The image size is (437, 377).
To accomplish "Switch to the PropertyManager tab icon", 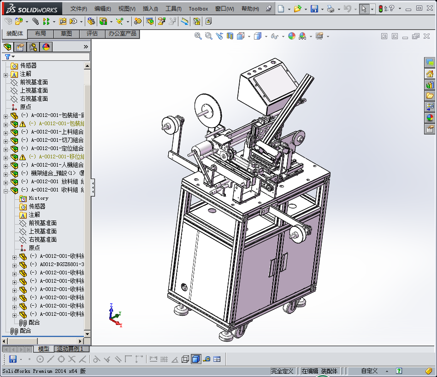I will [20, 46].
